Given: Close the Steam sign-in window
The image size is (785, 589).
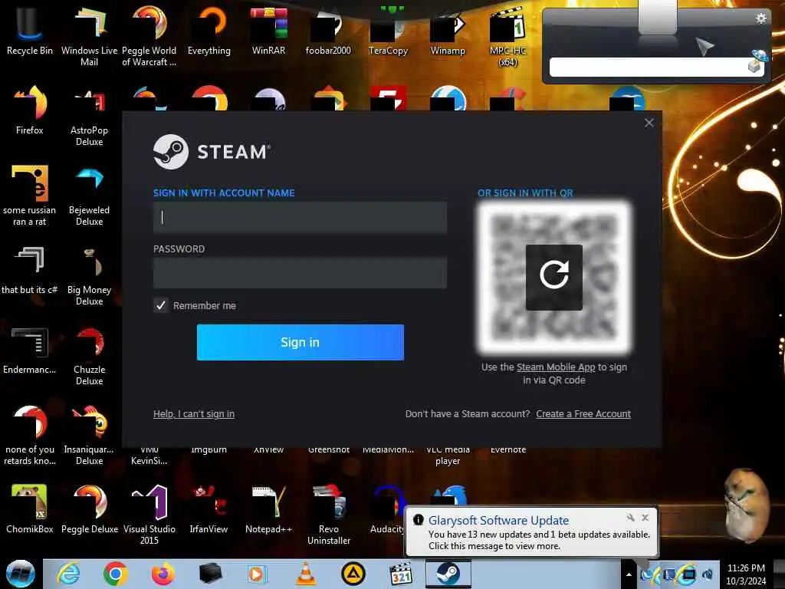Looking at the screenshot, I should point(649,123).
